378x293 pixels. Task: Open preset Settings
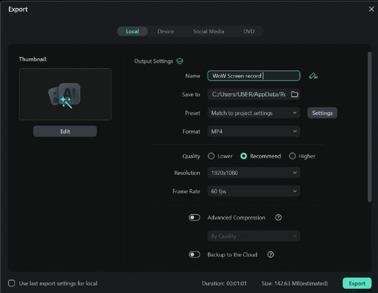(x=322, y=113)
